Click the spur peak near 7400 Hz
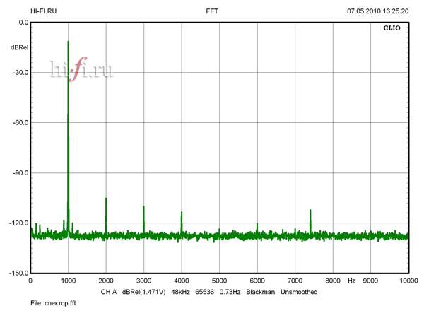 (310, 211)
